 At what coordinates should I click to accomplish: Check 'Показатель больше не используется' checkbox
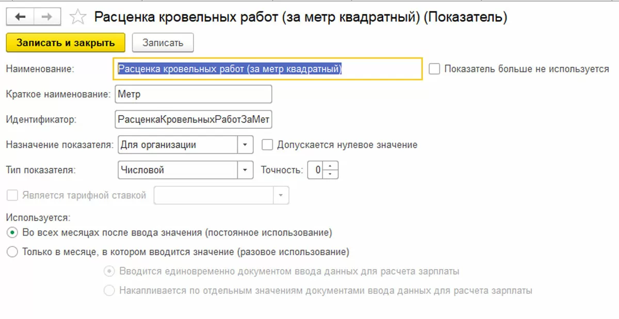434,69
